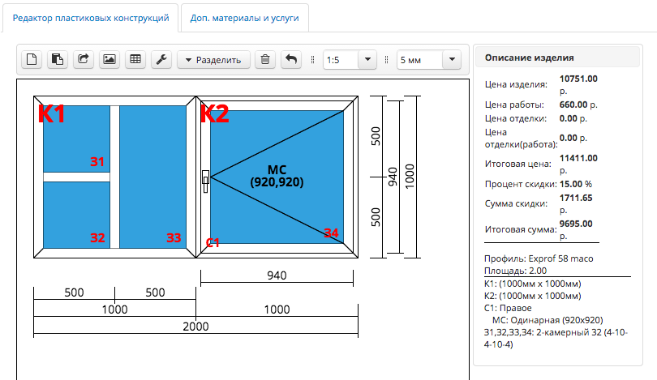Click glass pane 31 in window K1
Image resolution: width=657 pixels, height=380 pixels.
[x=77, y=139]
